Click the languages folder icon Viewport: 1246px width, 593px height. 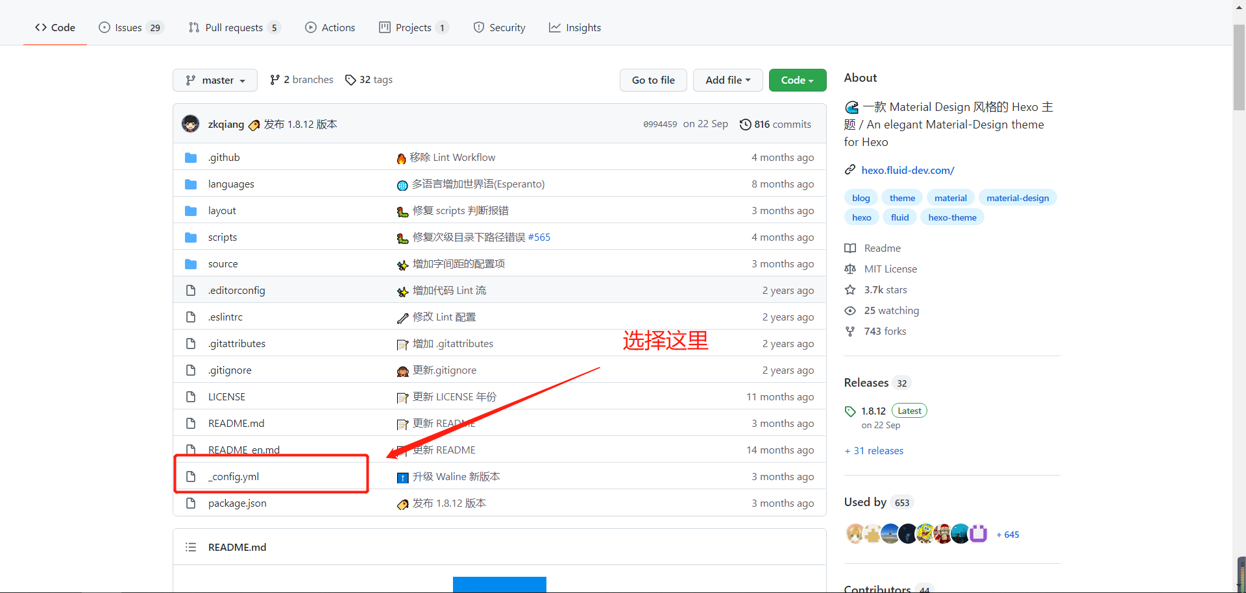[191, 184]
